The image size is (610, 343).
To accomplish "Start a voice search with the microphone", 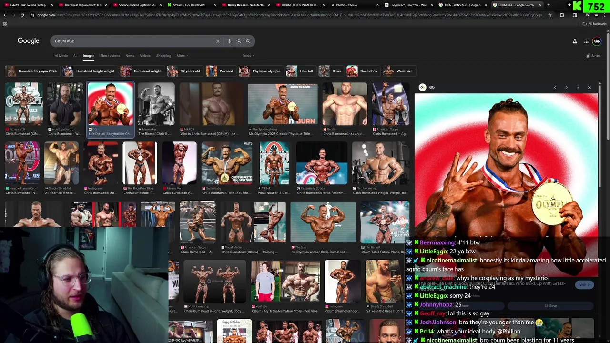I will tap(229, 41).
